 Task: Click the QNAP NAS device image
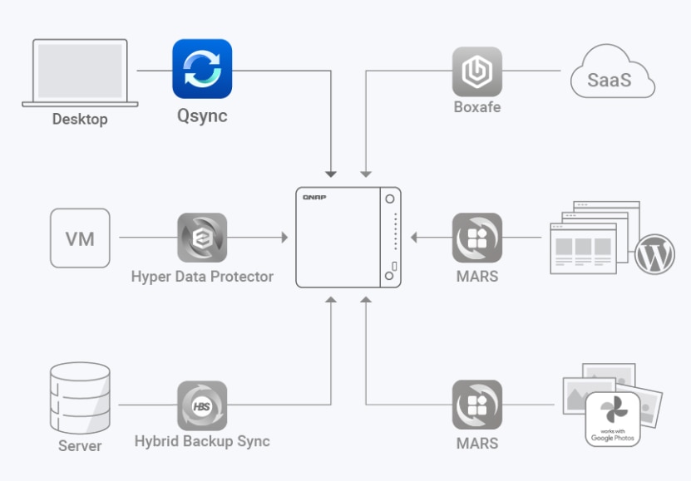349,238
